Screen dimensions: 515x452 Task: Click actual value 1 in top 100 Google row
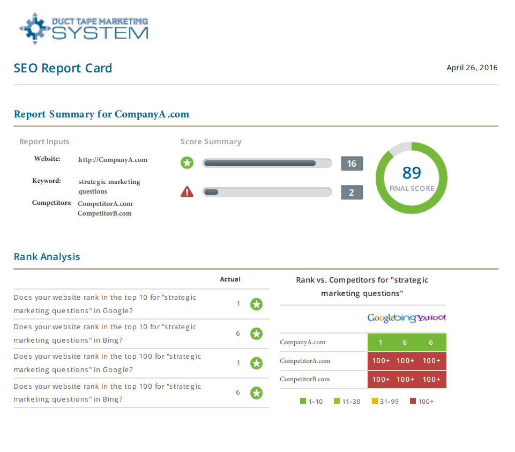(x=238, y=363)
